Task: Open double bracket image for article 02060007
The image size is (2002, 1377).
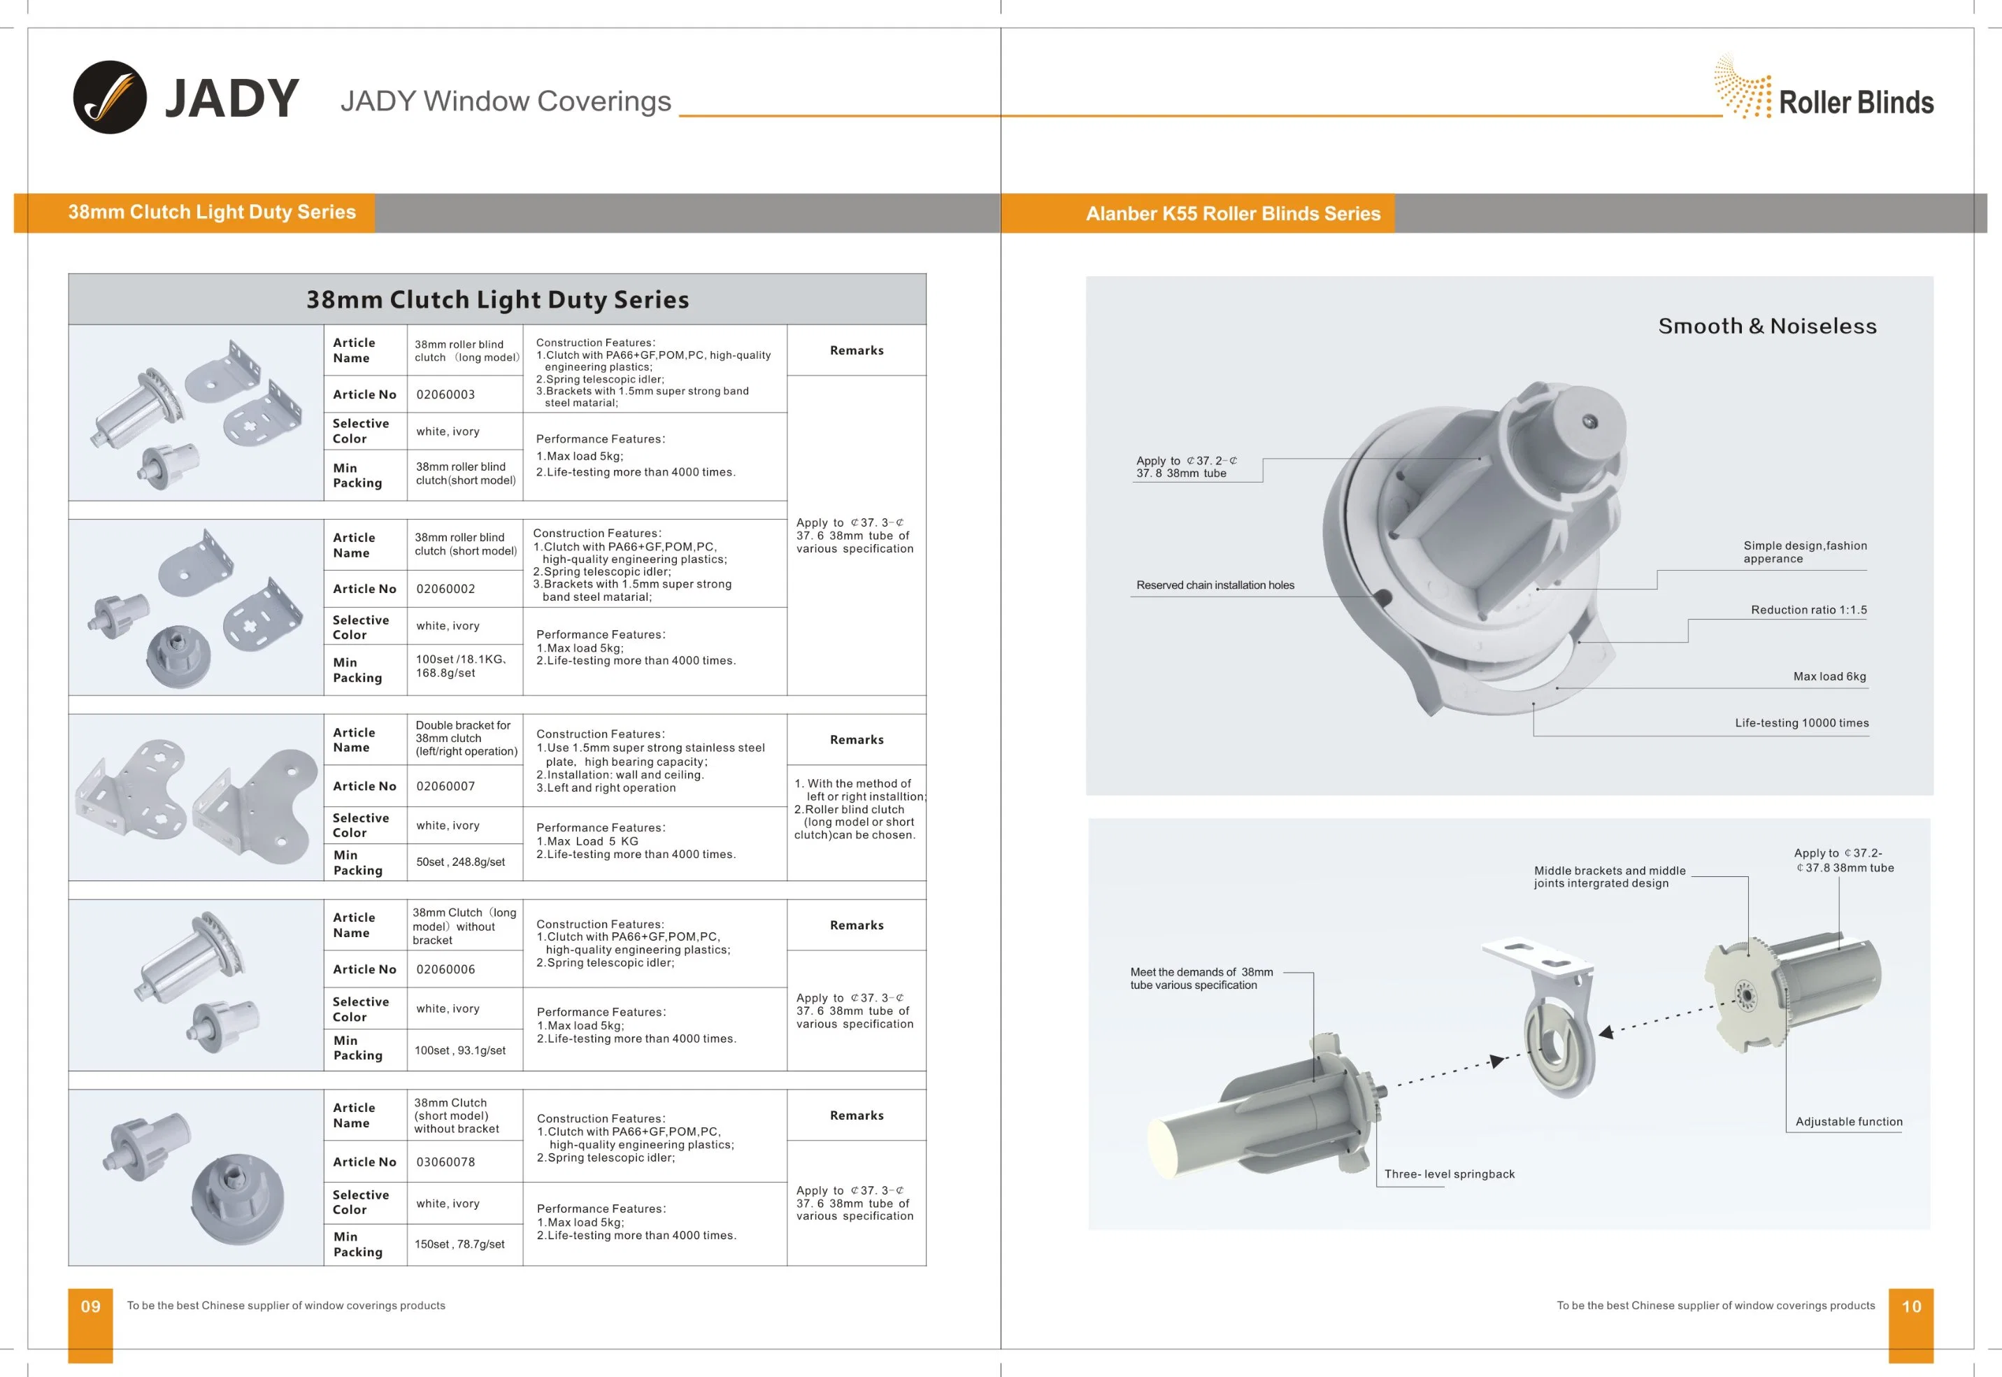Action: 196,797
